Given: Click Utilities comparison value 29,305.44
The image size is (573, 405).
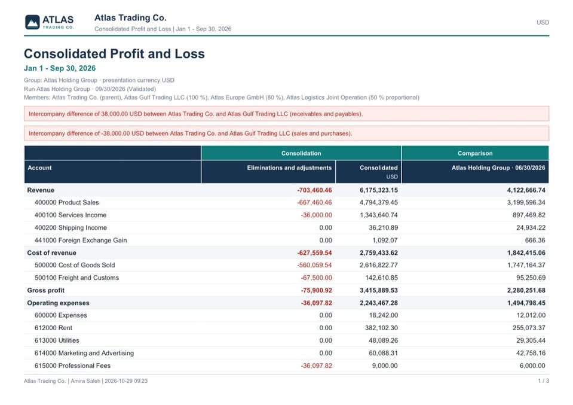Looking at the screenshot, I should [x=531, y=340].
